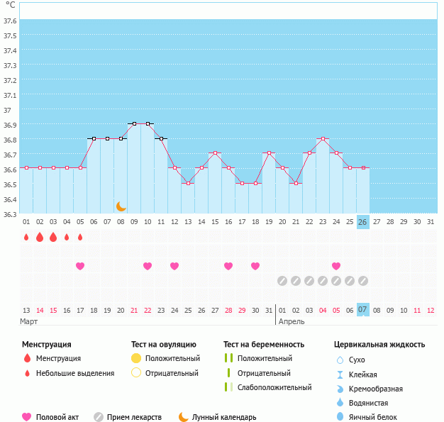Click the Положительный pregnancy test legend icon
The width and height of the screenshot is (444, 422).
[x=229, y=358]
